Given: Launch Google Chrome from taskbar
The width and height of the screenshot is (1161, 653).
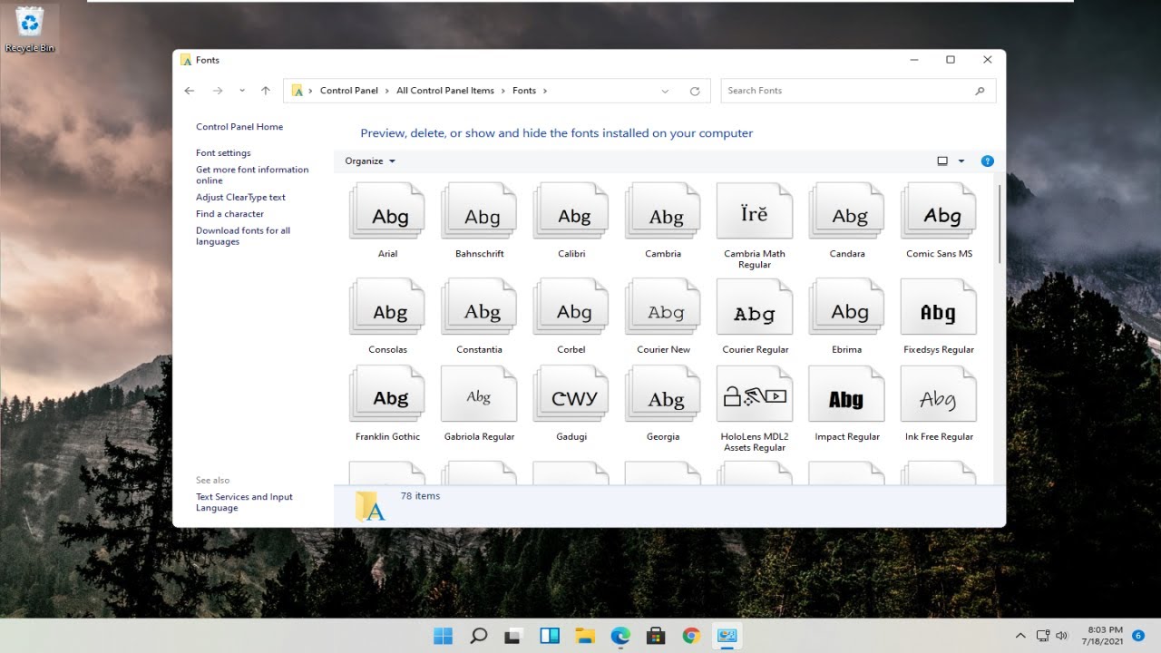Looking at the screenshot, I should pos(691,636).
